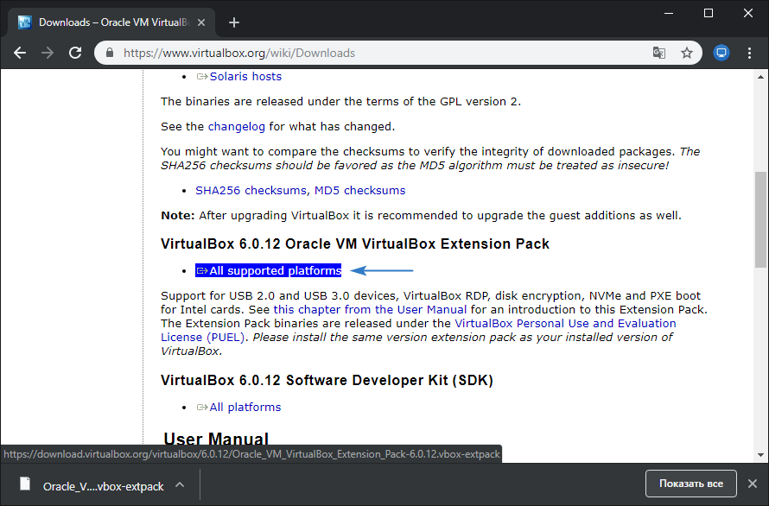Image resolution: width=769 pixels, height=506 pixels.
Task: Bookmark this page with star icon
Action: [687, 53]
